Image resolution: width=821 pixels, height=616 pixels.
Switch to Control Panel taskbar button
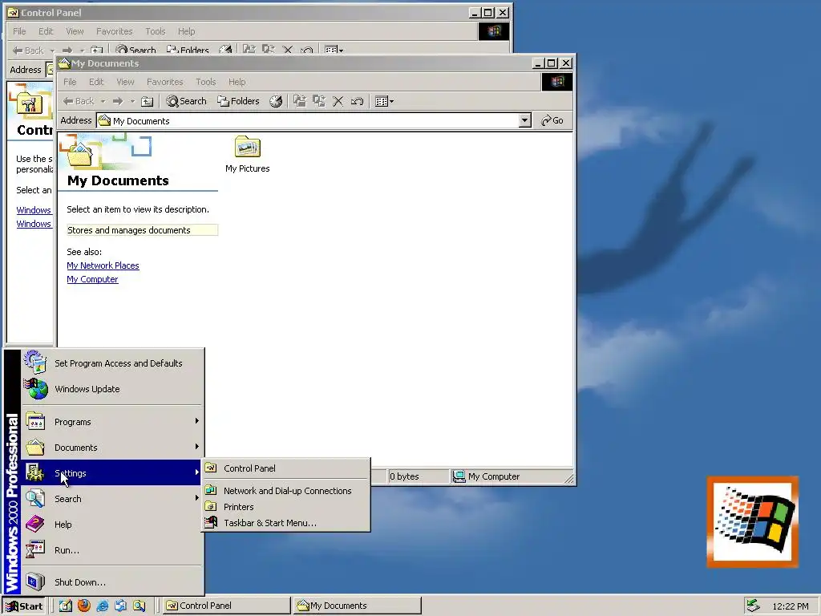(227, 606)
